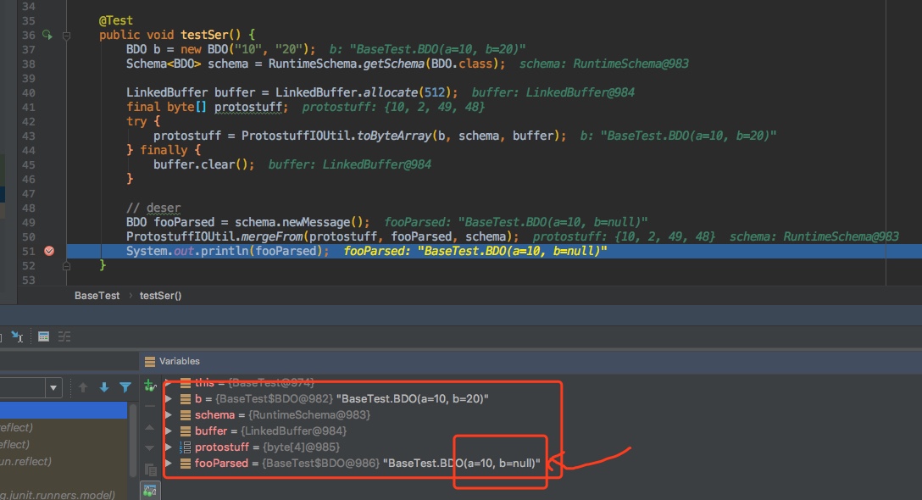Click the Show Watches glasses icon
Image resolution: width=922 pixels, height=500 pixels.
(x=151, y=490)
